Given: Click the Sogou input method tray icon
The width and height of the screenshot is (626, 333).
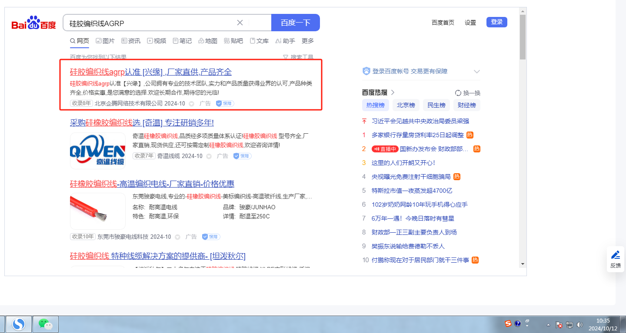Looking at the screenshot, I should [x=508, y=323].
